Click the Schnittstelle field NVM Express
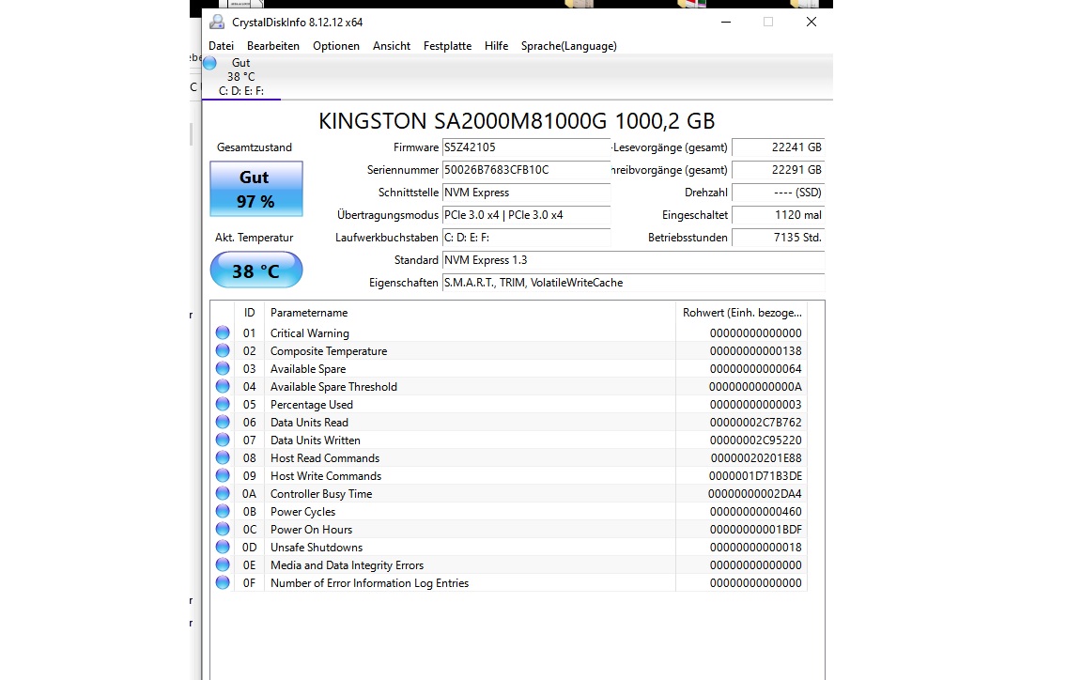1082x680 pixels. coord(526,193)
